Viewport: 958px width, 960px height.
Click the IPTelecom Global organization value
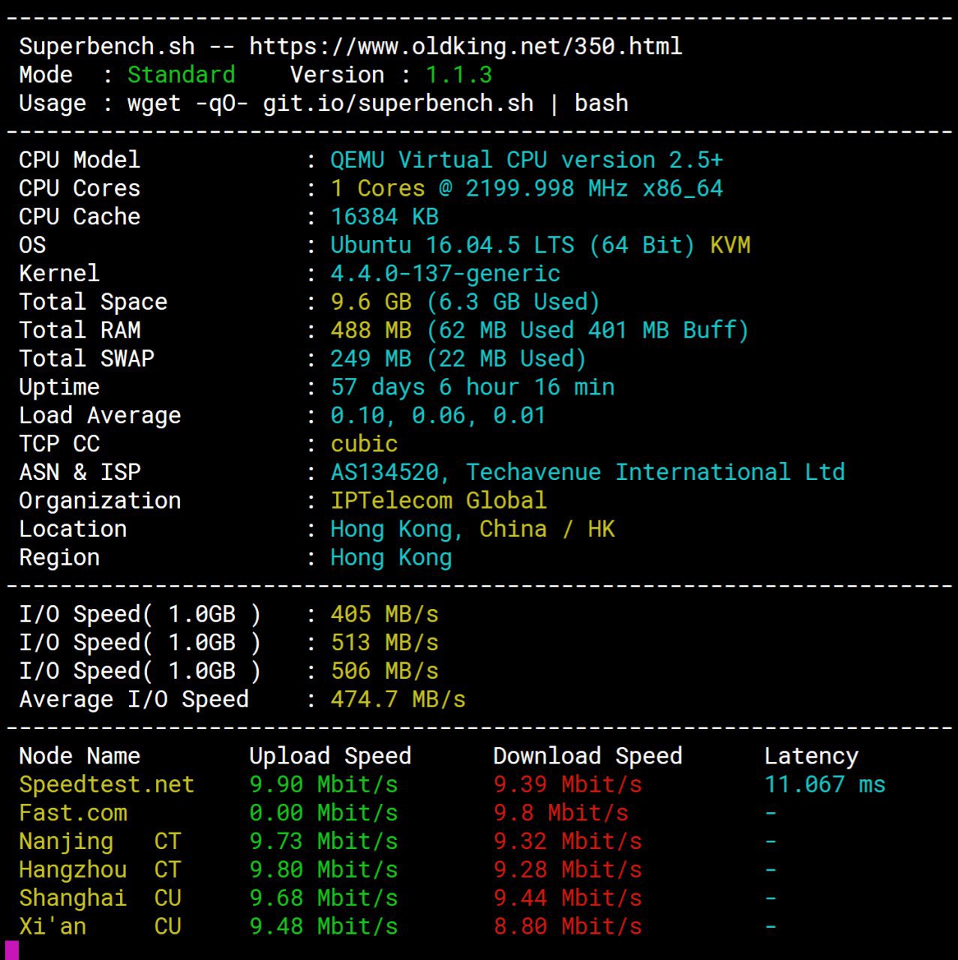pos(438,501)
